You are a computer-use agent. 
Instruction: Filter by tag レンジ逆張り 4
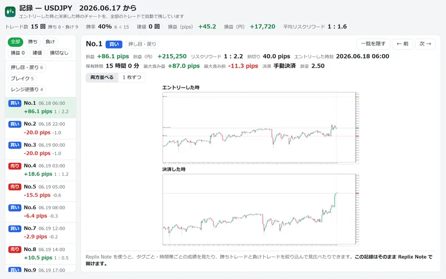point(27,90)
